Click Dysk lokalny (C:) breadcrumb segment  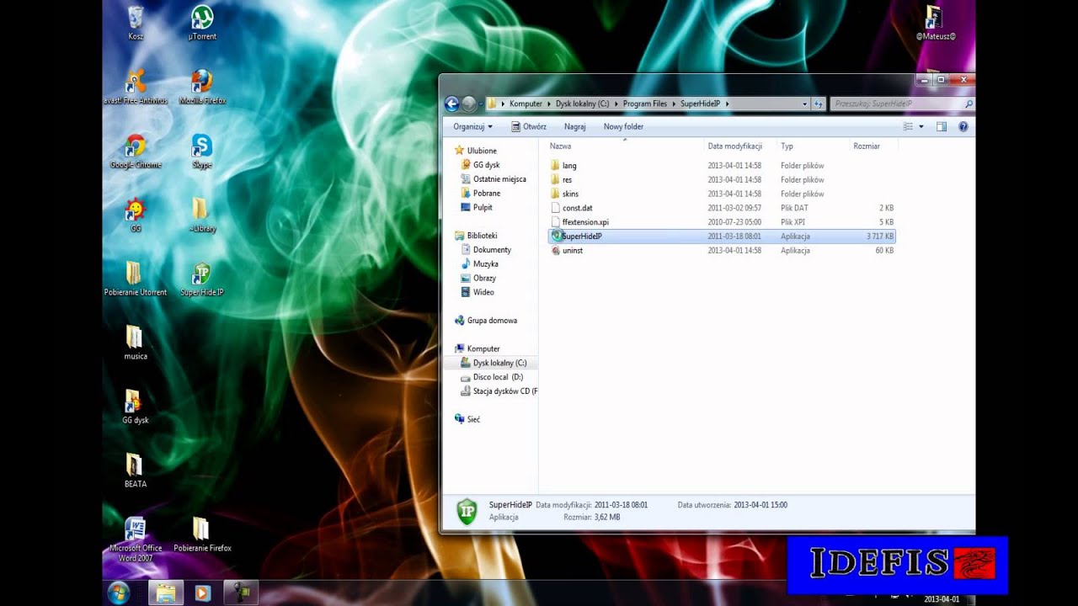(x=582, y=104)
